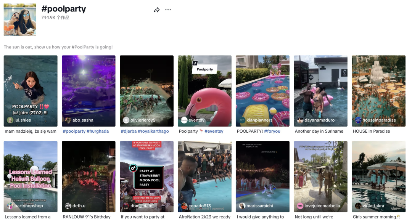412x223 pixels.
Task: Click olivierleroy5 avatar icon
Action: coord(126,120)
